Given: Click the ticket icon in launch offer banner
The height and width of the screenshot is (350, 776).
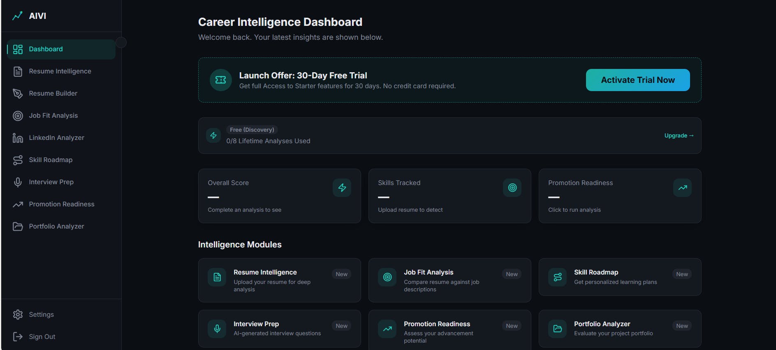Looking at the screenshot, I should click(x=221, y=80).
